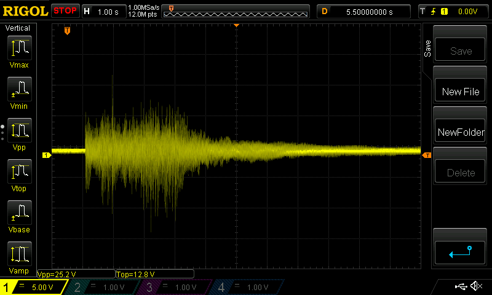492x295 pixels.
Task: Click the horizontal timebase 1.00 s readout
Action: (x=108, y=12)
